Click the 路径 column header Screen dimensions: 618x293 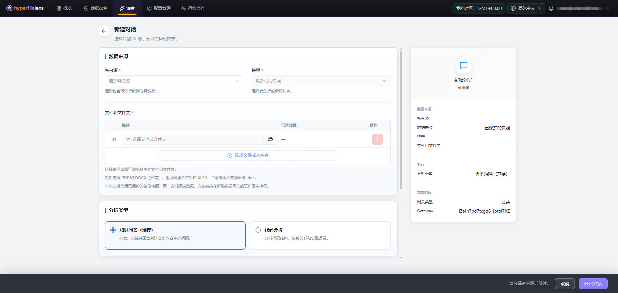tap(126, 125)
